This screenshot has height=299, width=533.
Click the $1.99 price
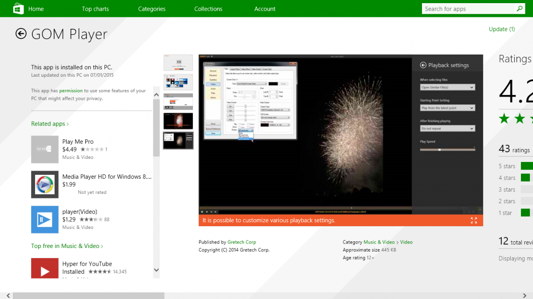[x=69, y=185]
